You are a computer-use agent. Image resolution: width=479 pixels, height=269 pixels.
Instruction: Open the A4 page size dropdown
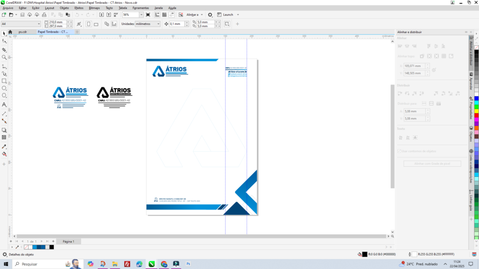(39, 24)
